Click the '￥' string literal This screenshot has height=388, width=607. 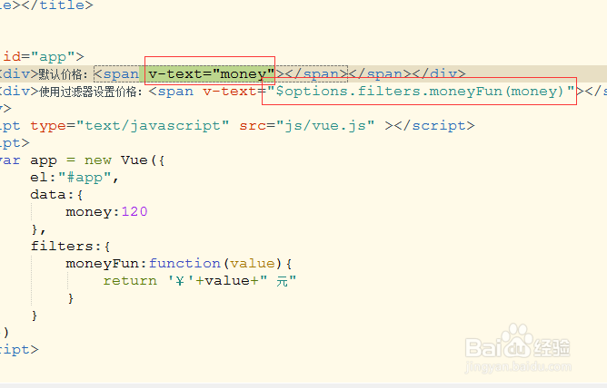182,280
